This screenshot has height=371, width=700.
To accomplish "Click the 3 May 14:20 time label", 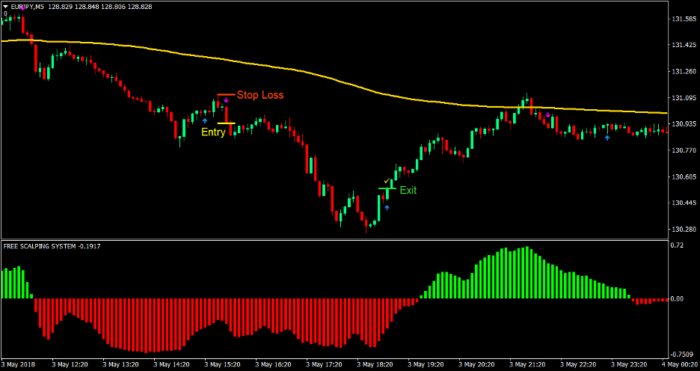I will [171, 364].
